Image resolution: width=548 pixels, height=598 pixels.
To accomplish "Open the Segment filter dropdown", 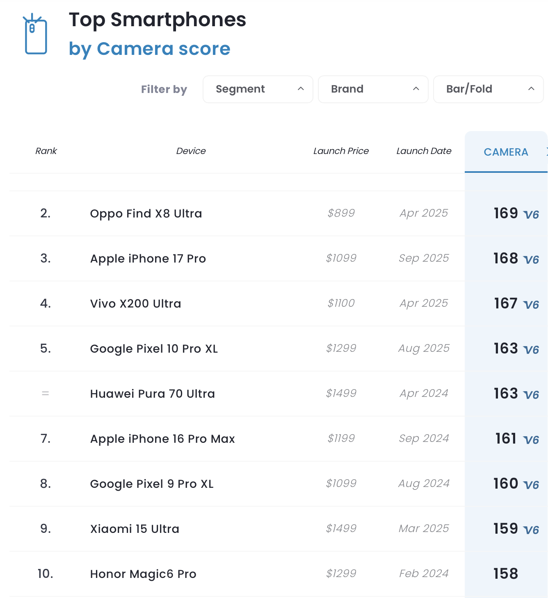I will tap(258, 89).
